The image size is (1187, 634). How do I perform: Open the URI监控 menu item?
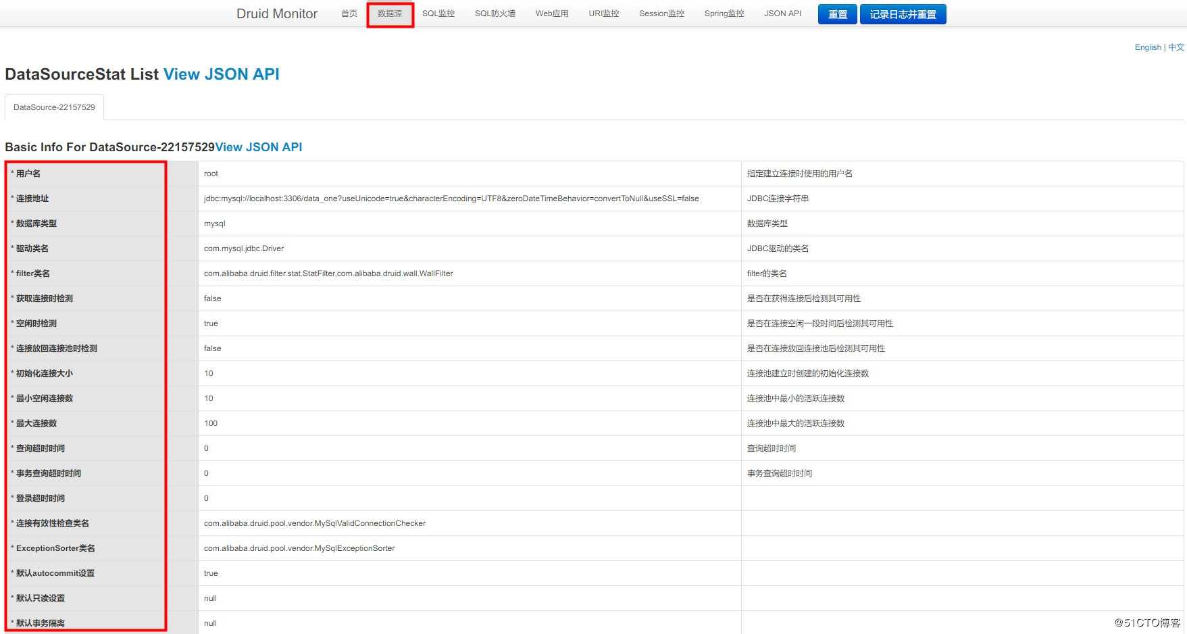tap(604, 14)
